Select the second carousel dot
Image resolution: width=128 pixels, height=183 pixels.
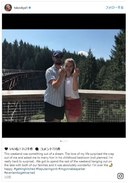[x=63, y=141]
